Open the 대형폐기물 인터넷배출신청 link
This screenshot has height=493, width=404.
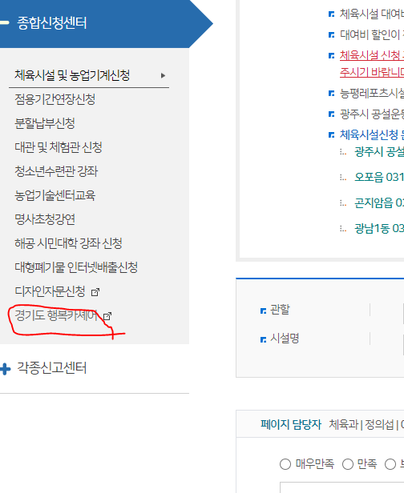coord(76,267)
